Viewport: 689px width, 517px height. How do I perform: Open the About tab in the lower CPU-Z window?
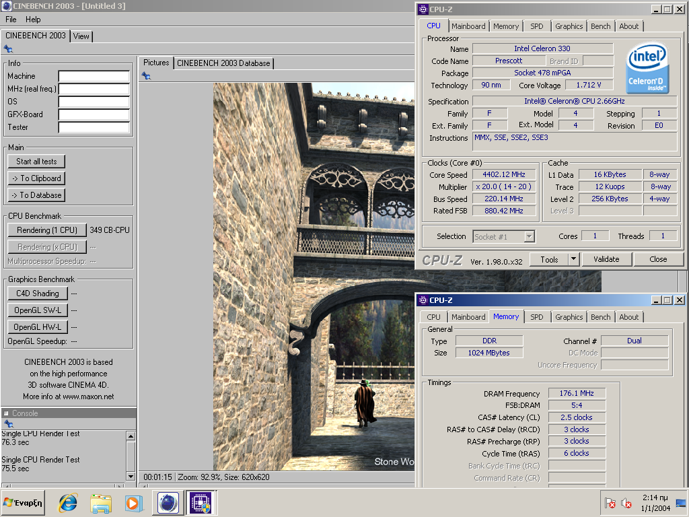629,317
